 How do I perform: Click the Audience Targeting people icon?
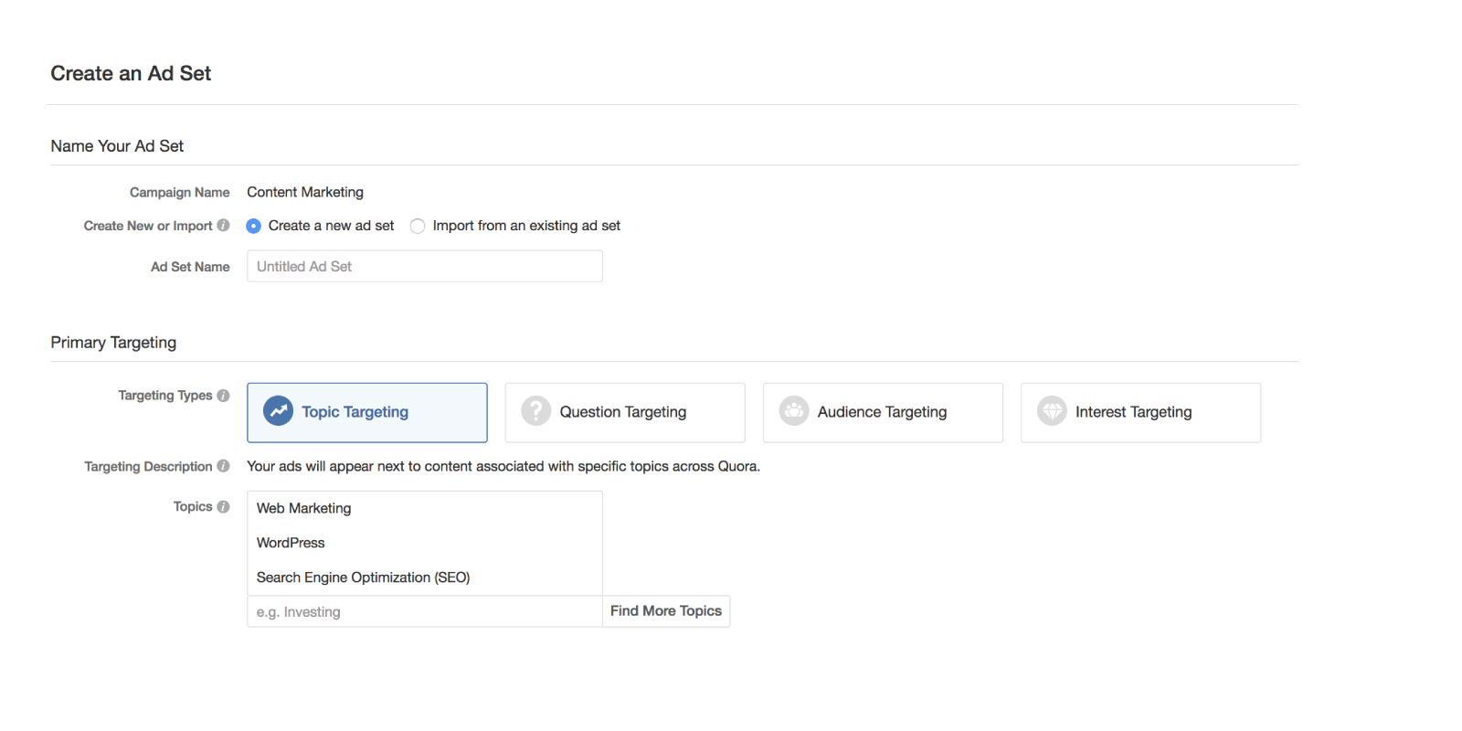794,411
